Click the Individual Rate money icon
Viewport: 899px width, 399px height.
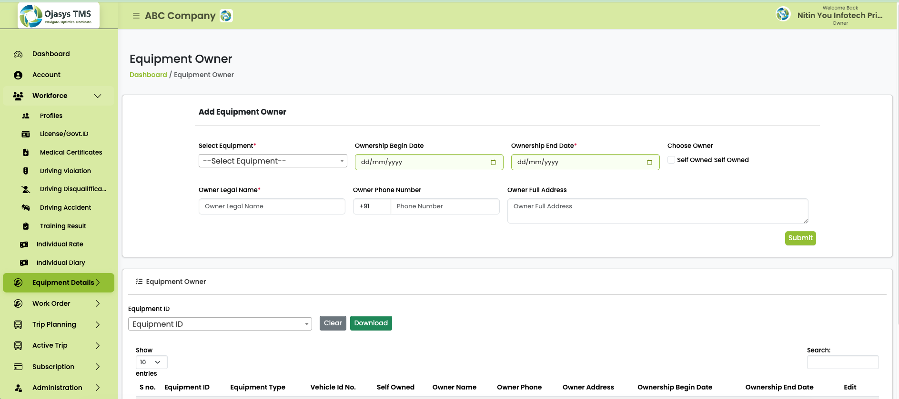click(24, 244)
